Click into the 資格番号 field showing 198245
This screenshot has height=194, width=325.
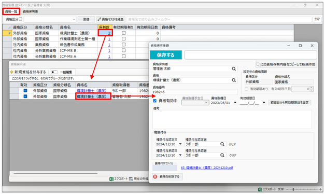(x=195, y=92)
